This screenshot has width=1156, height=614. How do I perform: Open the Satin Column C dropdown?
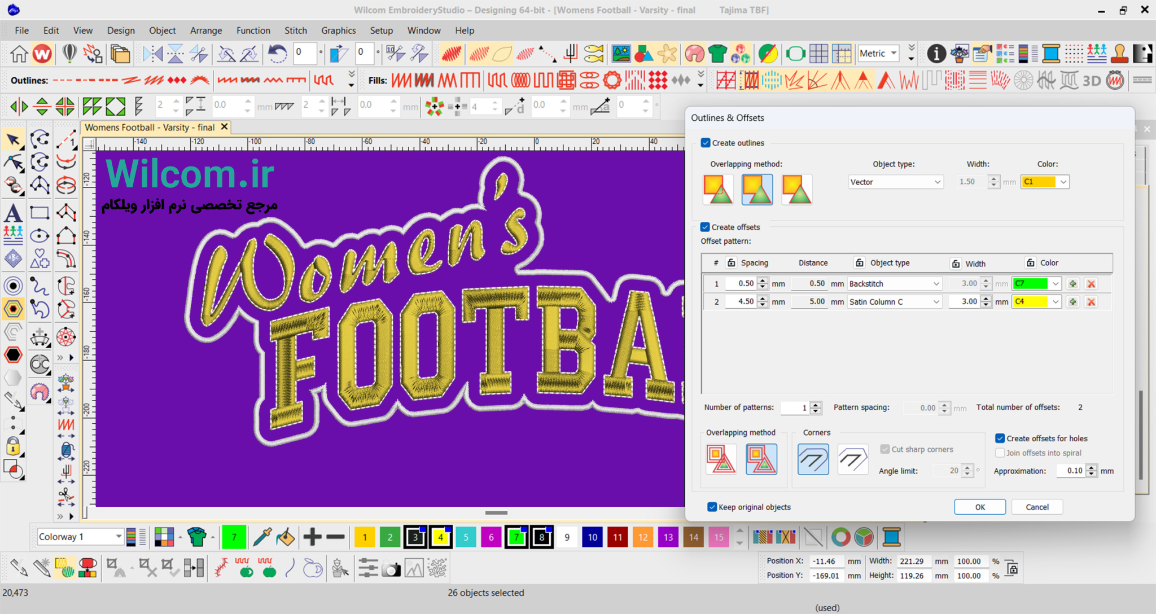pos(894,302)
